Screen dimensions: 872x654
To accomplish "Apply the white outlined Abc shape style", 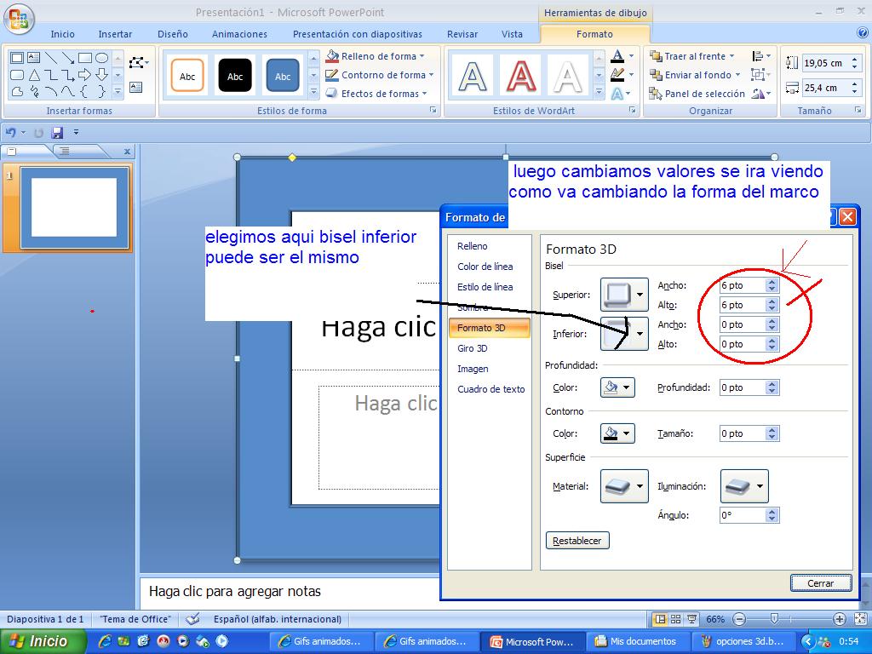I will click(x=187, y=76).
